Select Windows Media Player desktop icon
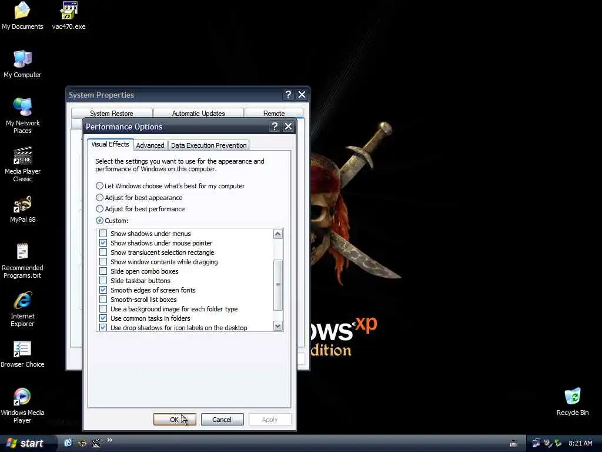This screenshot has height=452, width=602. pos(22,406)
